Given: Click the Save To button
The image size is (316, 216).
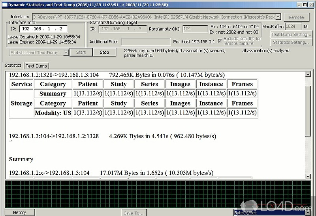Looking at the screenshot, I should [134, 213].
